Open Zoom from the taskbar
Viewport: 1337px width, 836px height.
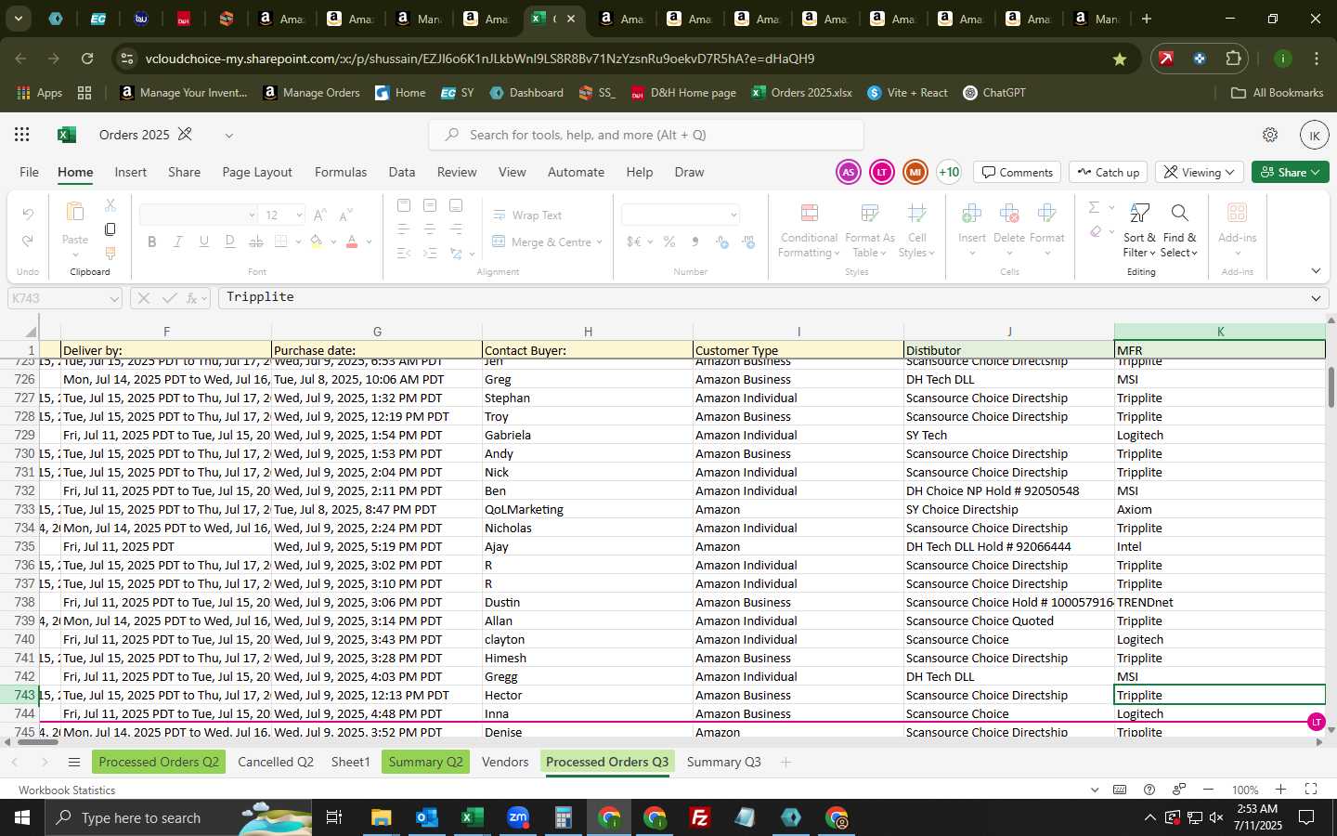[x=518, y=817]
